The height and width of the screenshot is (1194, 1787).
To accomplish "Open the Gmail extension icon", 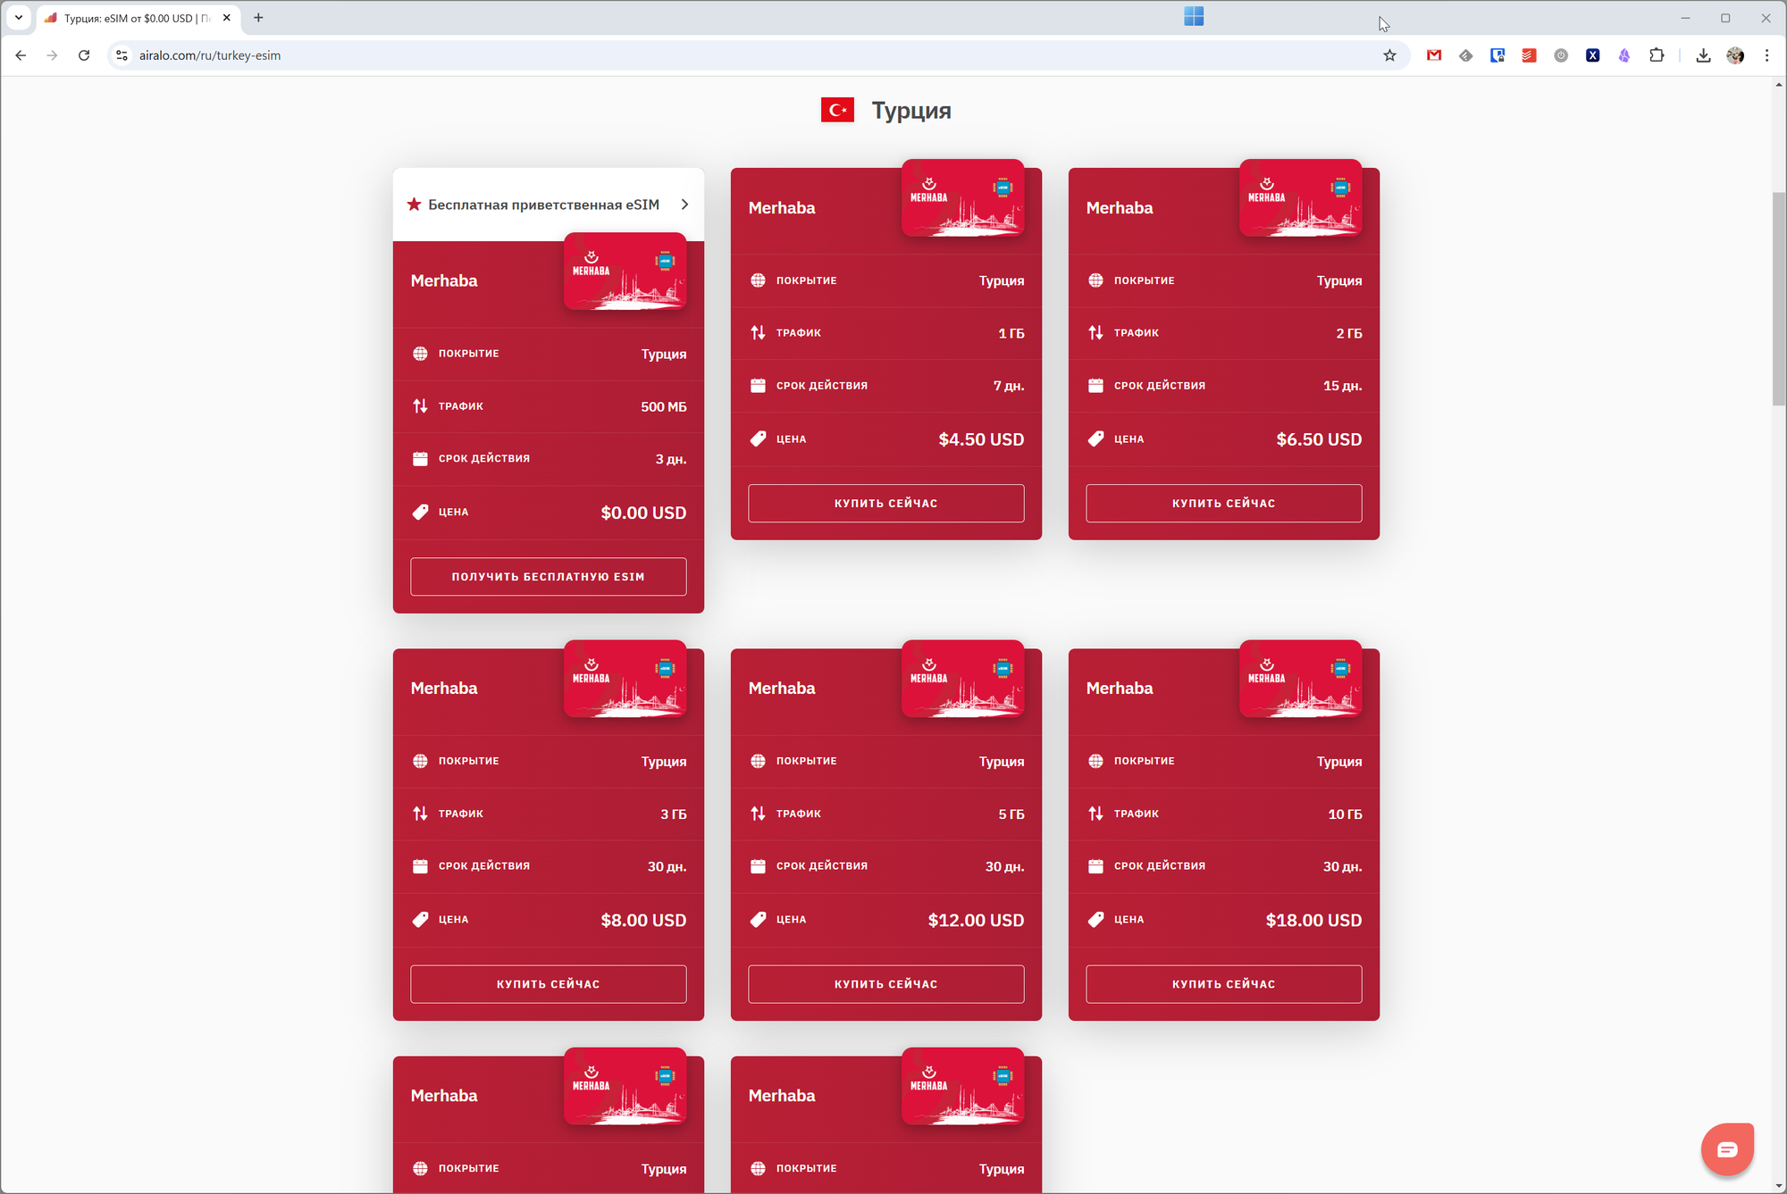I will point(1434,55).
